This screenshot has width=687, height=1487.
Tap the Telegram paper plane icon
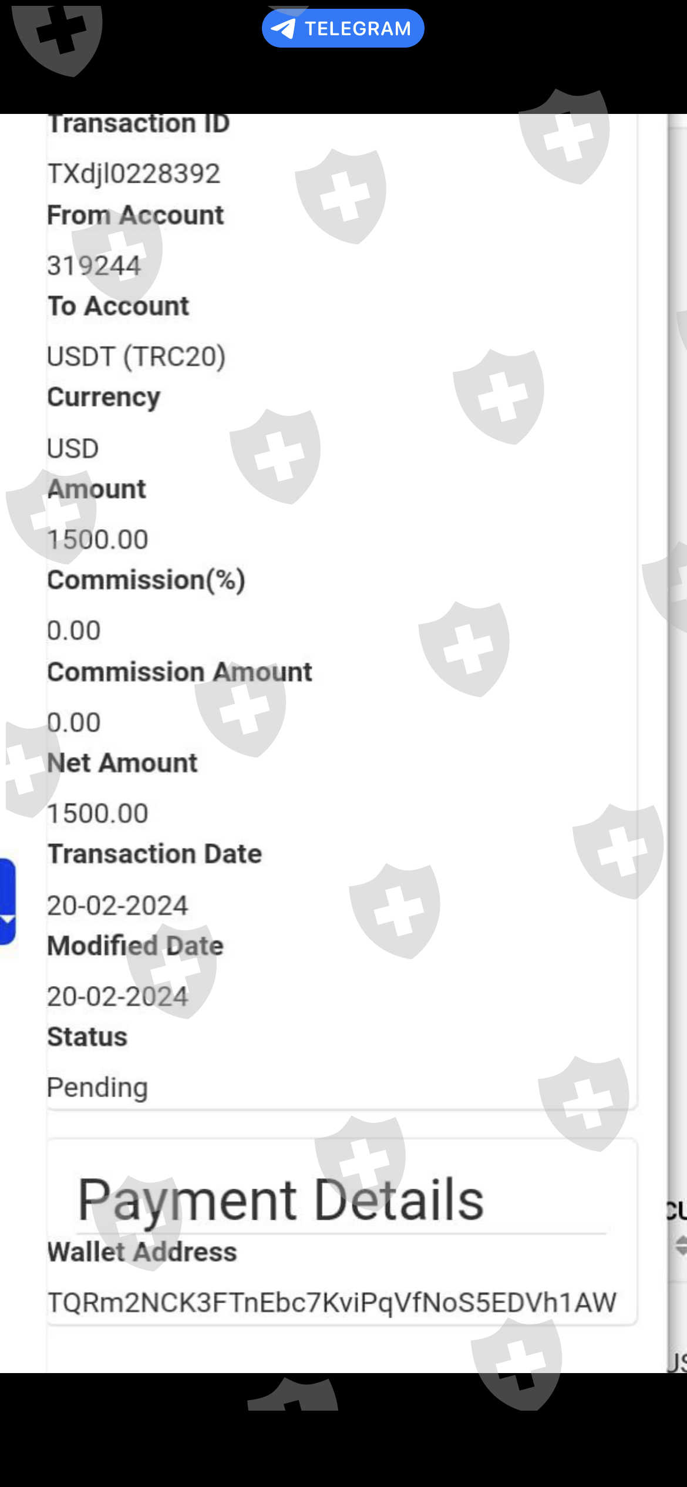pos(283,28)
